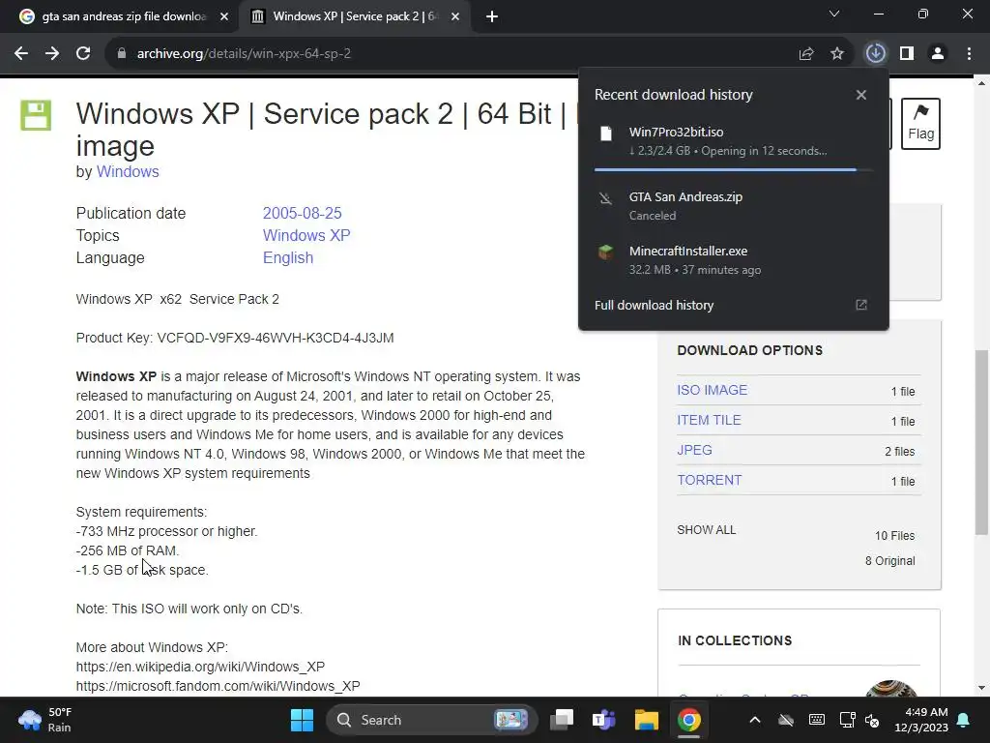Show hidden system tray icons

pyautogui.click(x=755, y=720)
